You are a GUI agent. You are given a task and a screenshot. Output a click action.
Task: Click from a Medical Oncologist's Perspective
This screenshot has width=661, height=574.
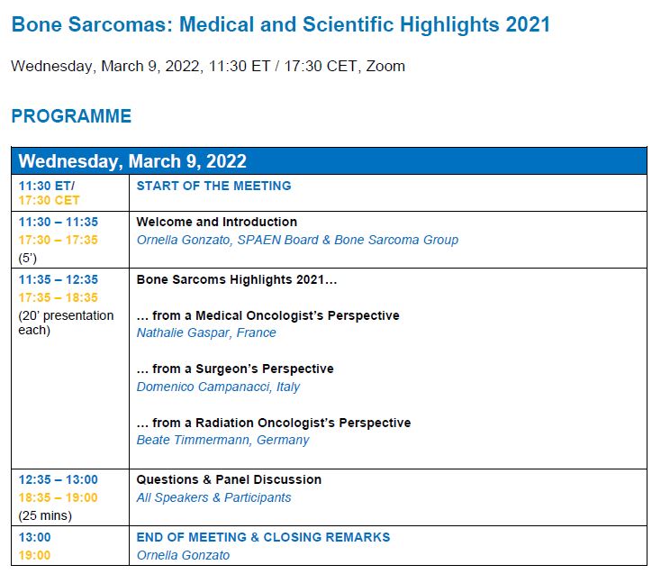coord(267,315)
